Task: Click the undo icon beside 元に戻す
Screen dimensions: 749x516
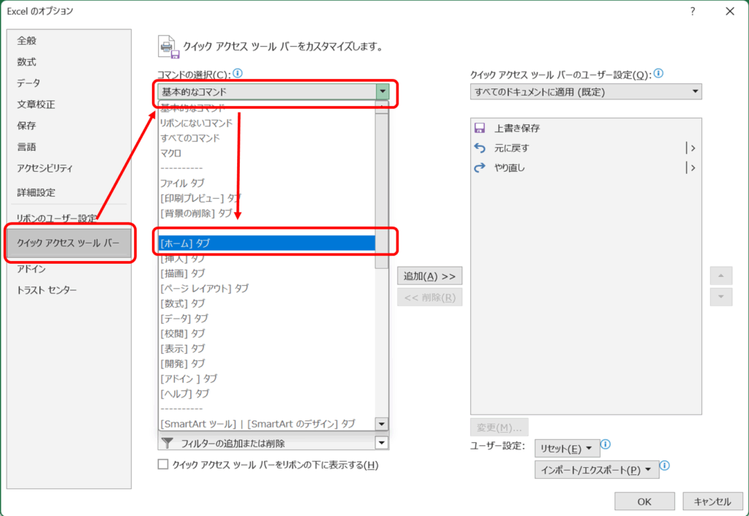Action: (481, 148)
